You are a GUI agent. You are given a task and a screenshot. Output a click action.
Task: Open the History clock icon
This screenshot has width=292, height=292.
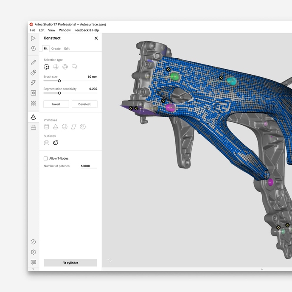click(34, 242)
